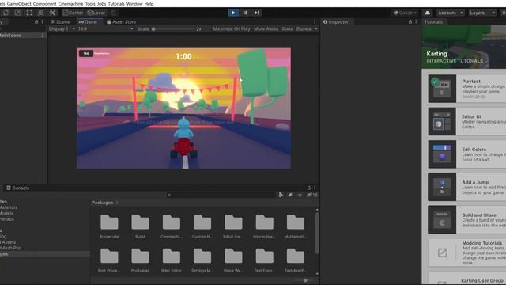The height and width of the screenshot is (285, 506).
Task: Open Game view panel options menu
Action: click(315, 21)
